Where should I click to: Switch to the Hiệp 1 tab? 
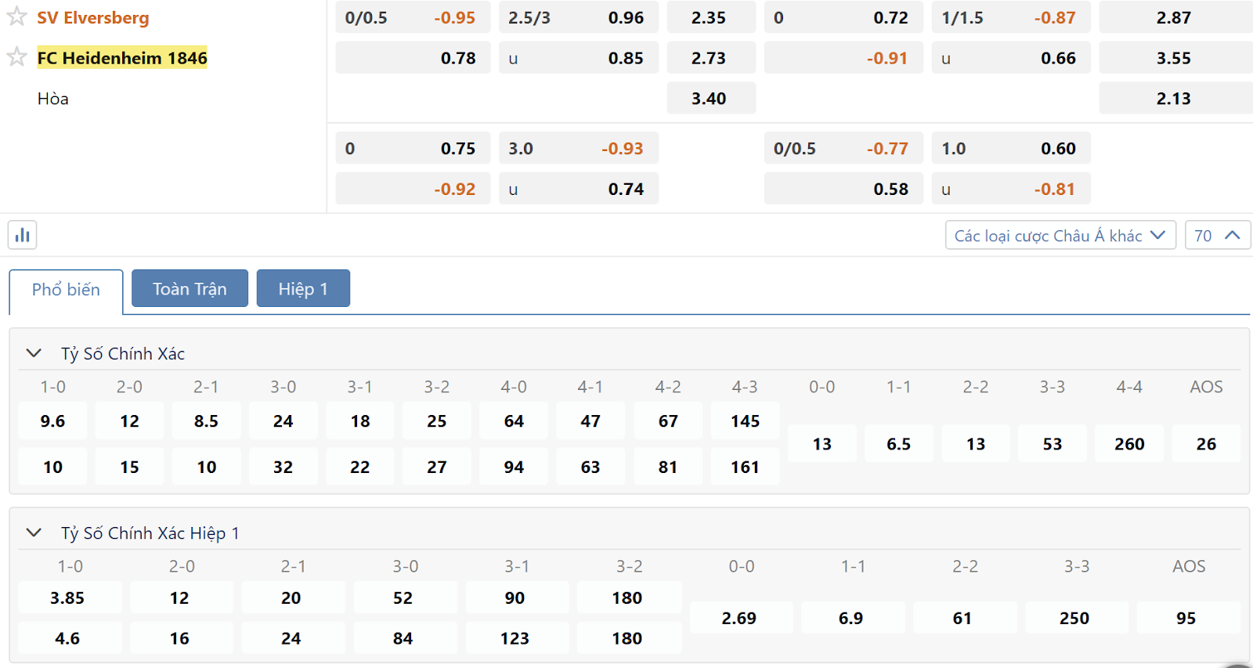[x=303, y=289]
